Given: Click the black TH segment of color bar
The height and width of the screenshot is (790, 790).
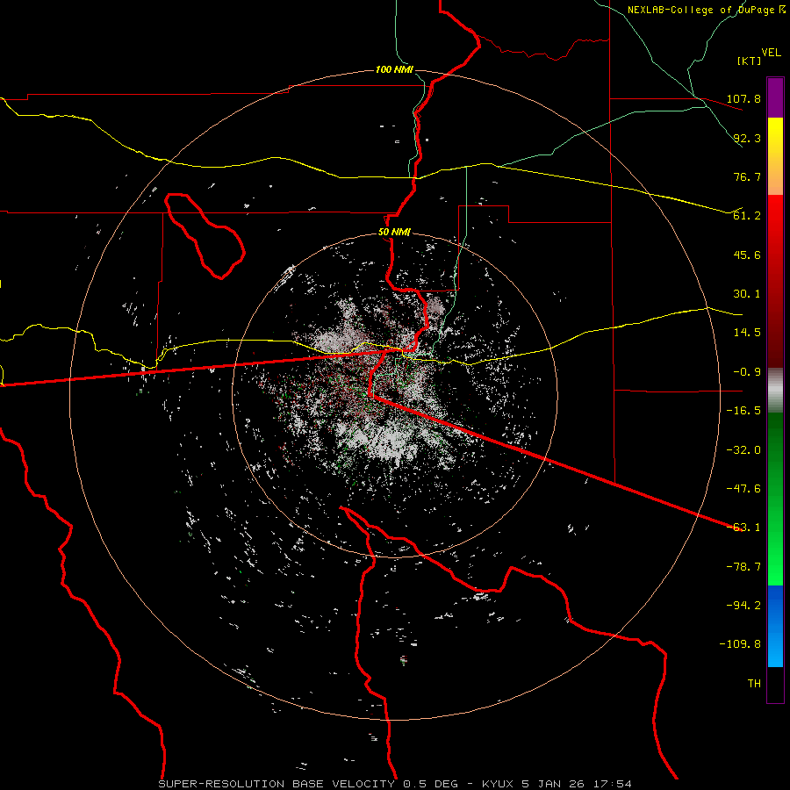Looking at the screenshot, I should [775, 685].
